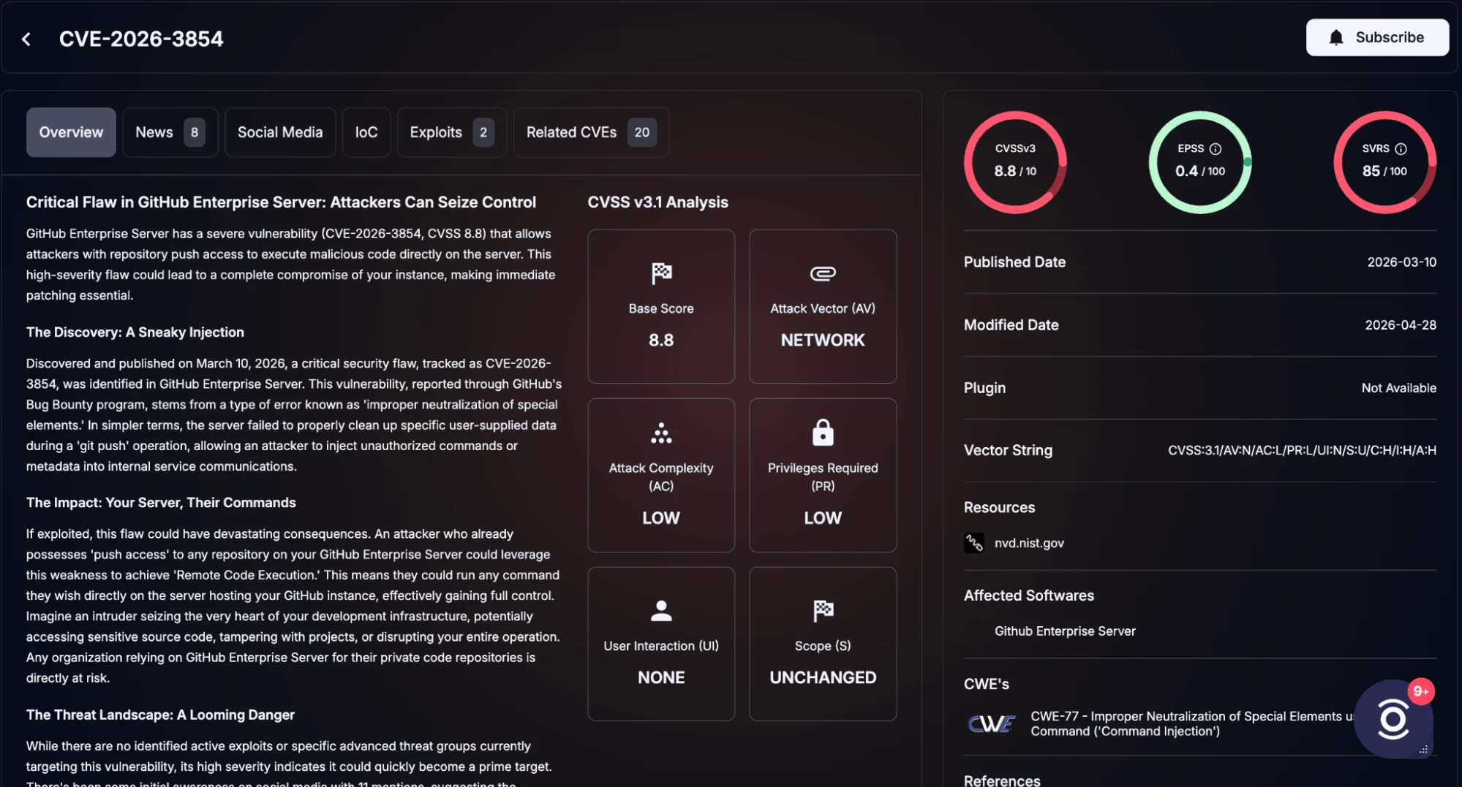The width and height of the screenshot is (1462, 787).
Task: Open the CWE-77 Command Injection entry
Action: (x=1192, y=723)
